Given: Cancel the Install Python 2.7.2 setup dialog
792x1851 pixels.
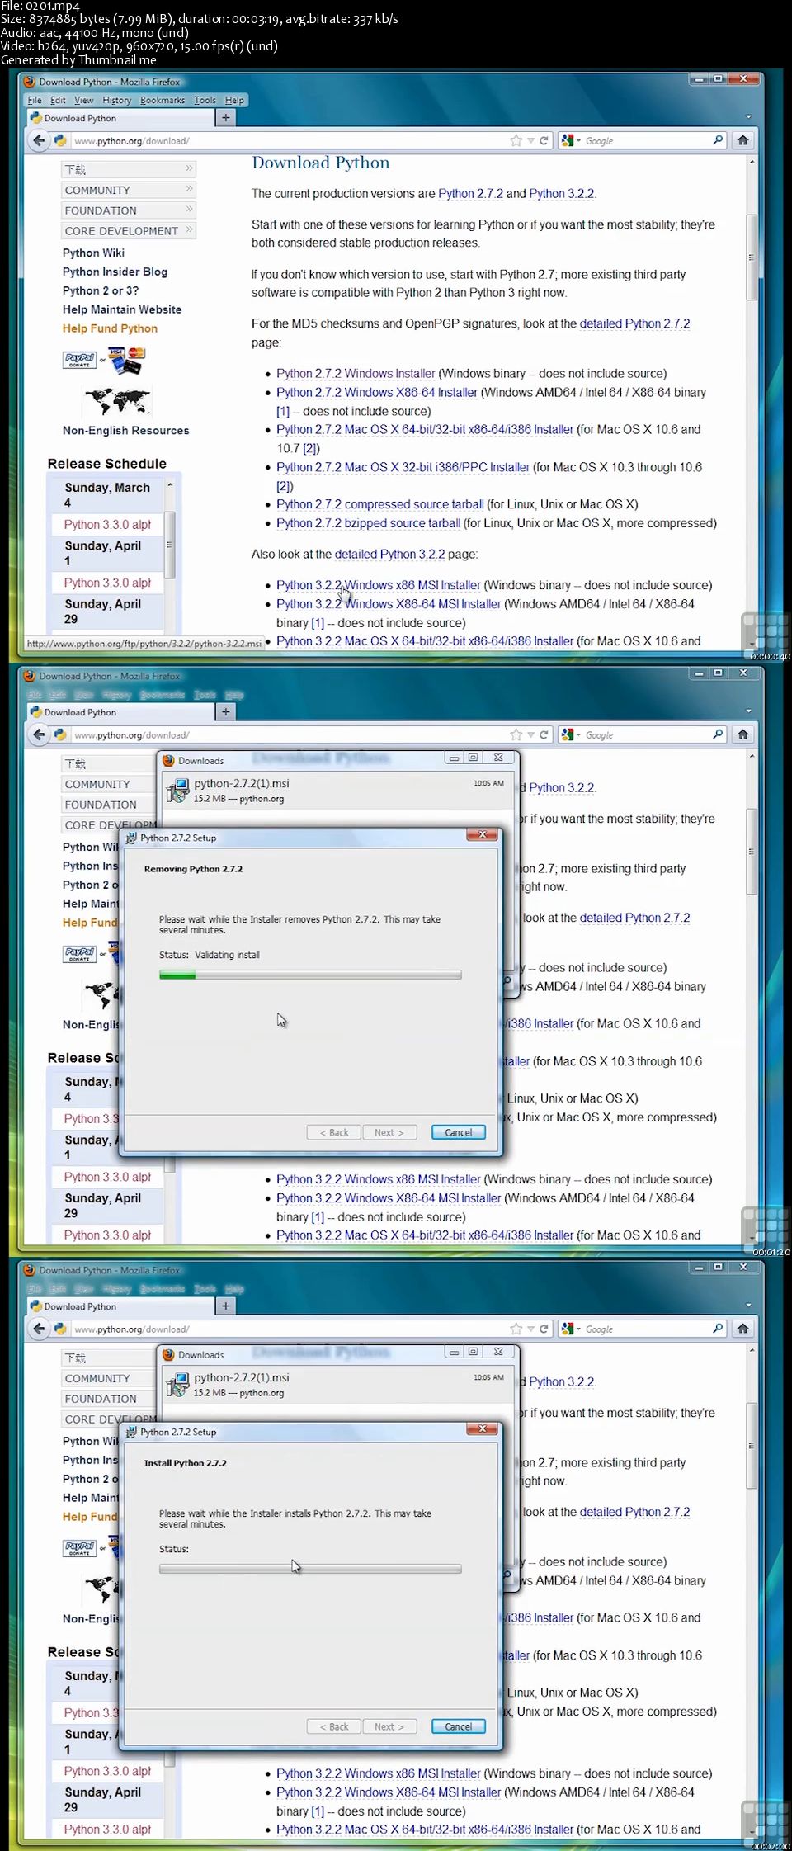Looking at the screenshot, I should click(x=459, y=1726).
